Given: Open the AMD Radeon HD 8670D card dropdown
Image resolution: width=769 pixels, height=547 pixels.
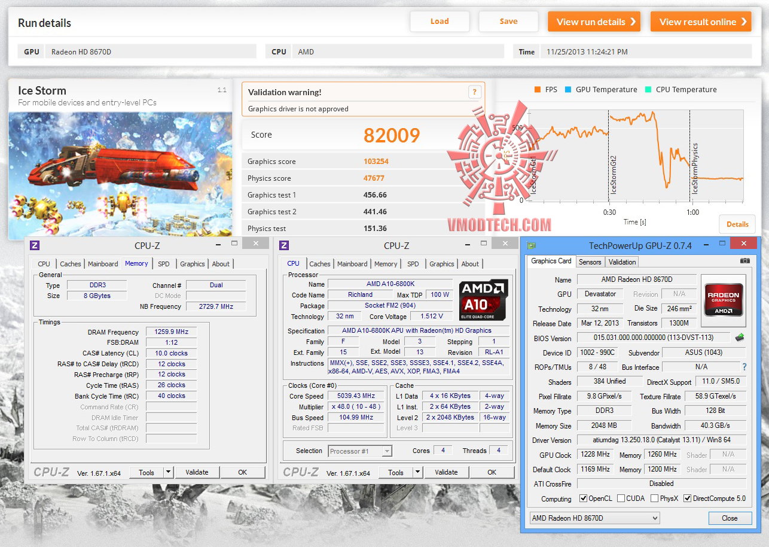Looking at the screenshot, I should click(x=594, y=518).
